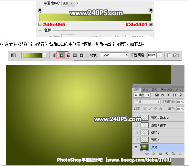Click the right color stop #3b4401
This screenshot has height=166, width=189.
click(151, 24)
